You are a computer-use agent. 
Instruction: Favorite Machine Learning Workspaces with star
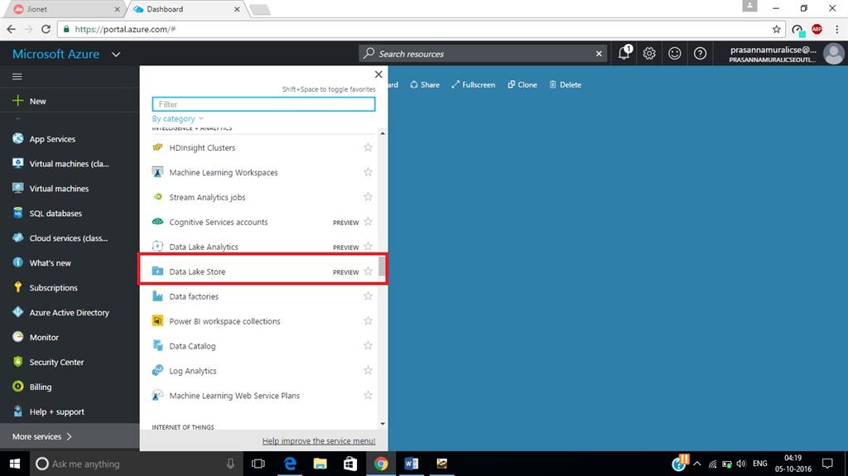368,172
